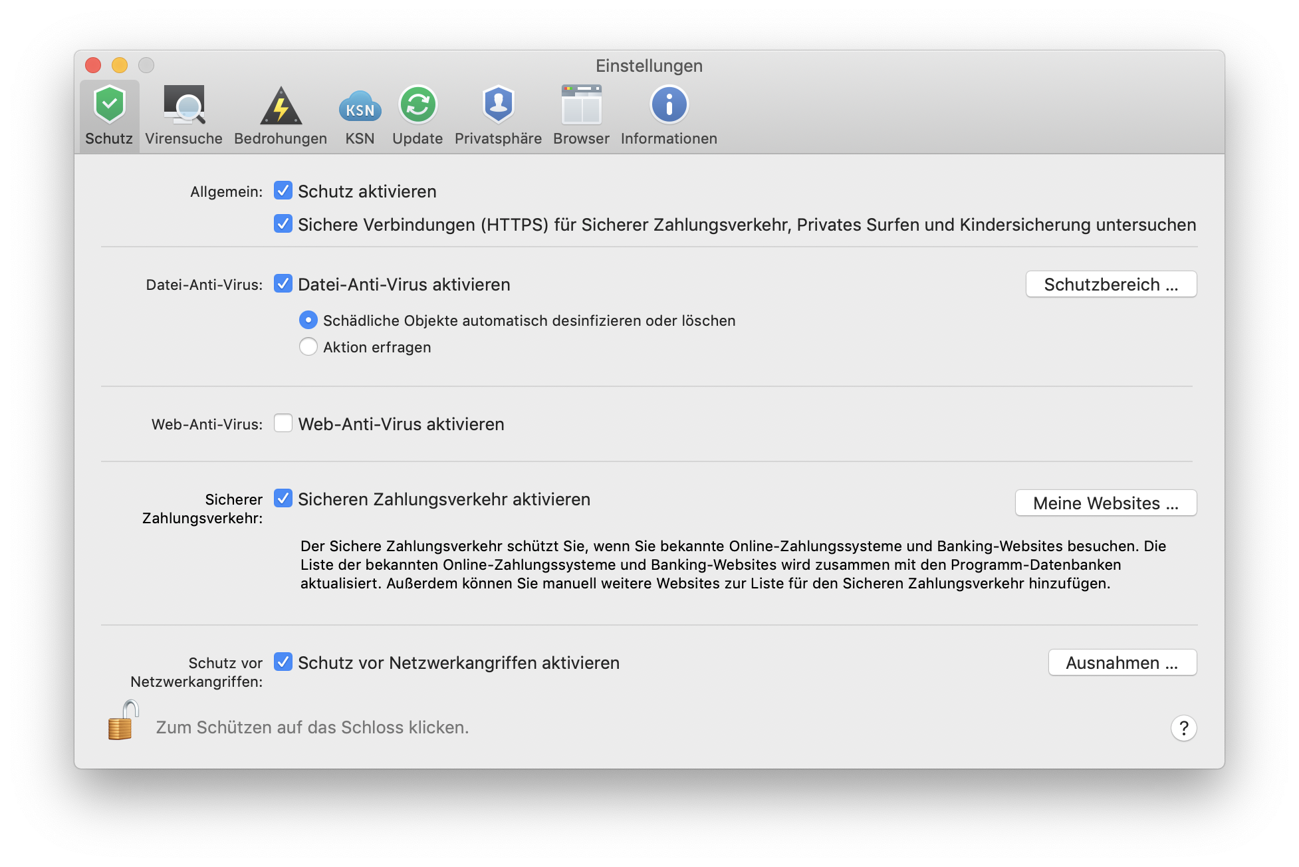Open the Schutz shield icon tab
Image resolution: width=1299 pixels, height=867 pixels.
(x=109, y=105)
